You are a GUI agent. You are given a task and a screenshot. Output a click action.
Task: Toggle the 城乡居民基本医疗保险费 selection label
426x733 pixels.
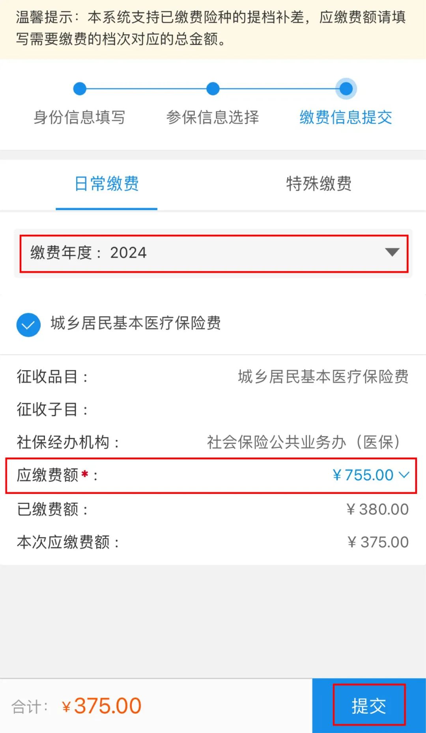tap(136, 323)
